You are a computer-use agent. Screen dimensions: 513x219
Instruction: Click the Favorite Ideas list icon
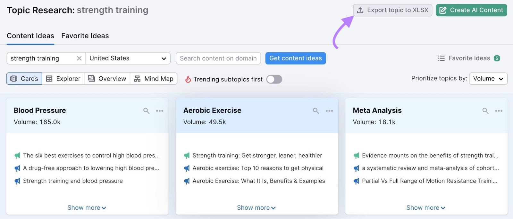click(441, 58)
